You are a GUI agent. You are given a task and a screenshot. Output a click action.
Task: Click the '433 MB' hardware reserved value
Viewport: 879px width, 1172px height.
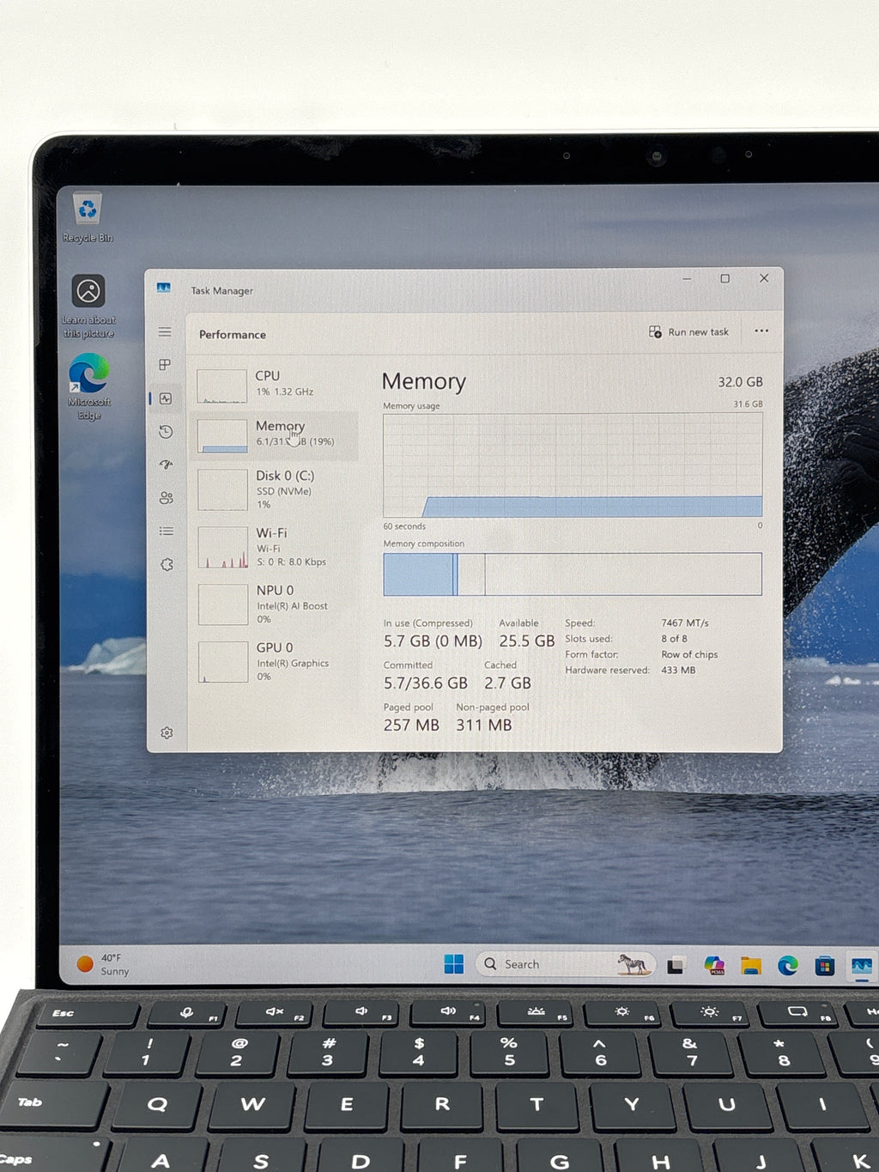click(x=678, y=670)
